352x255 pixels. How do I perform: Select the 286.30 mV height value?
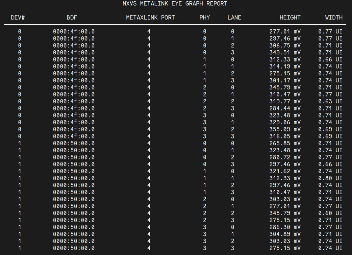pyautogui.click(x=285, y=227)
